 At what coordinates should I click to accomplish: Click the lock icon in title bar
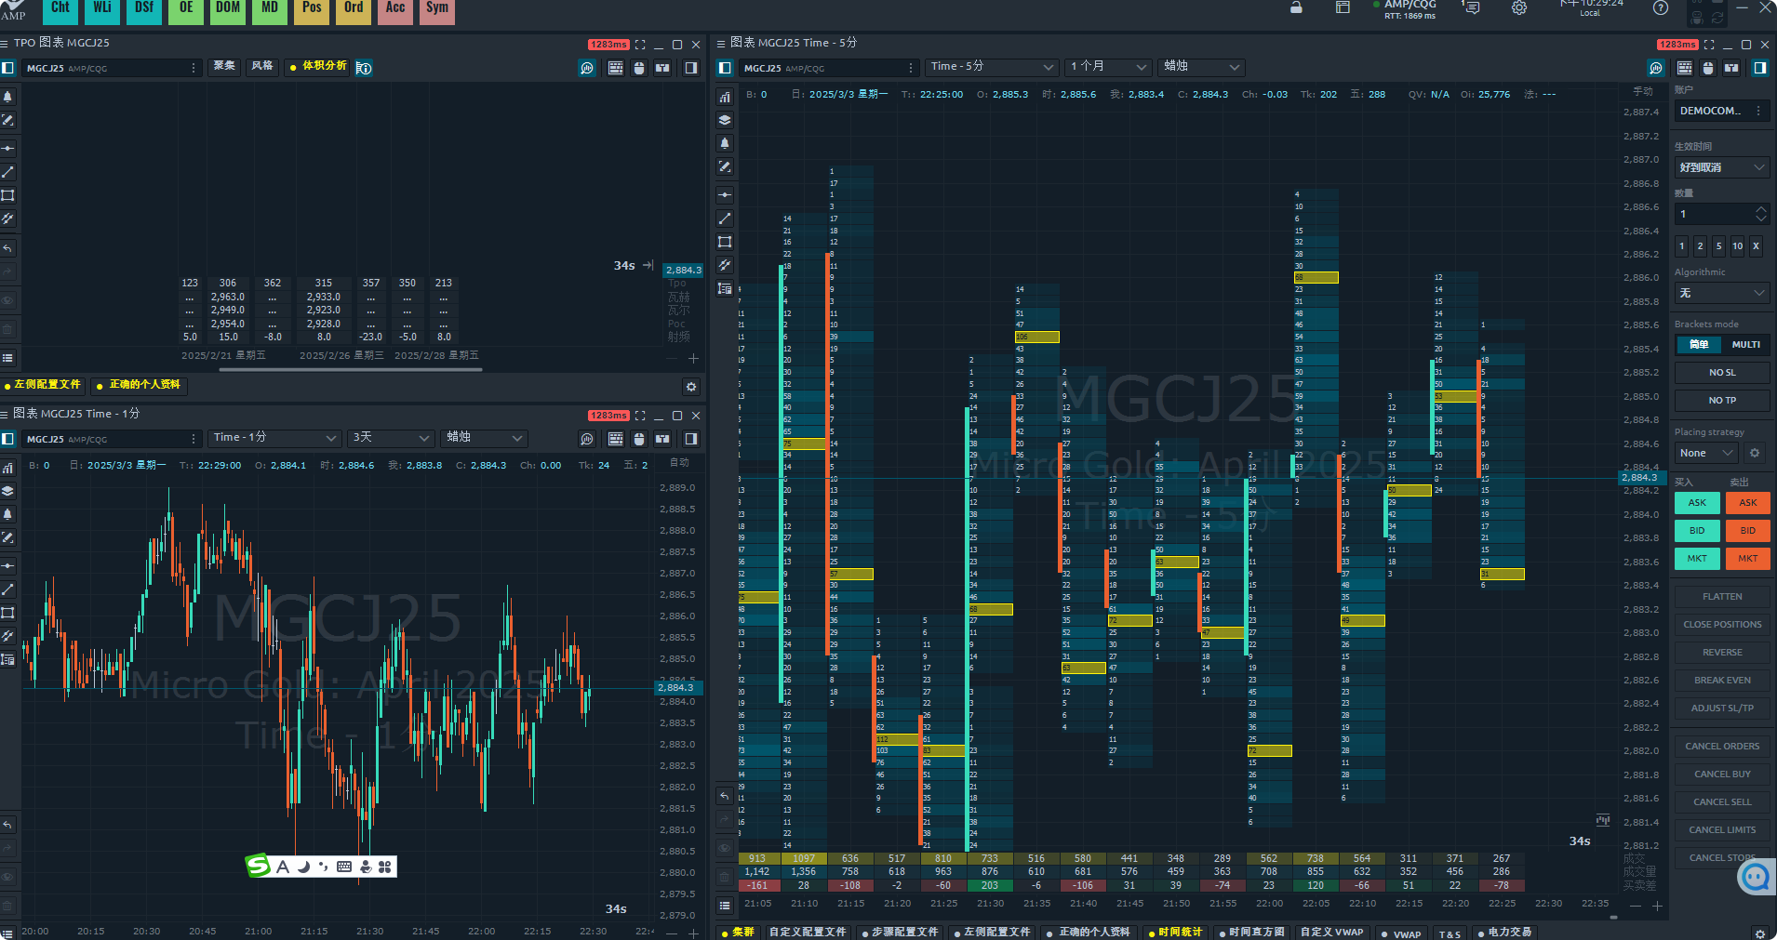pyautogui.click(x=1296, y=8)
